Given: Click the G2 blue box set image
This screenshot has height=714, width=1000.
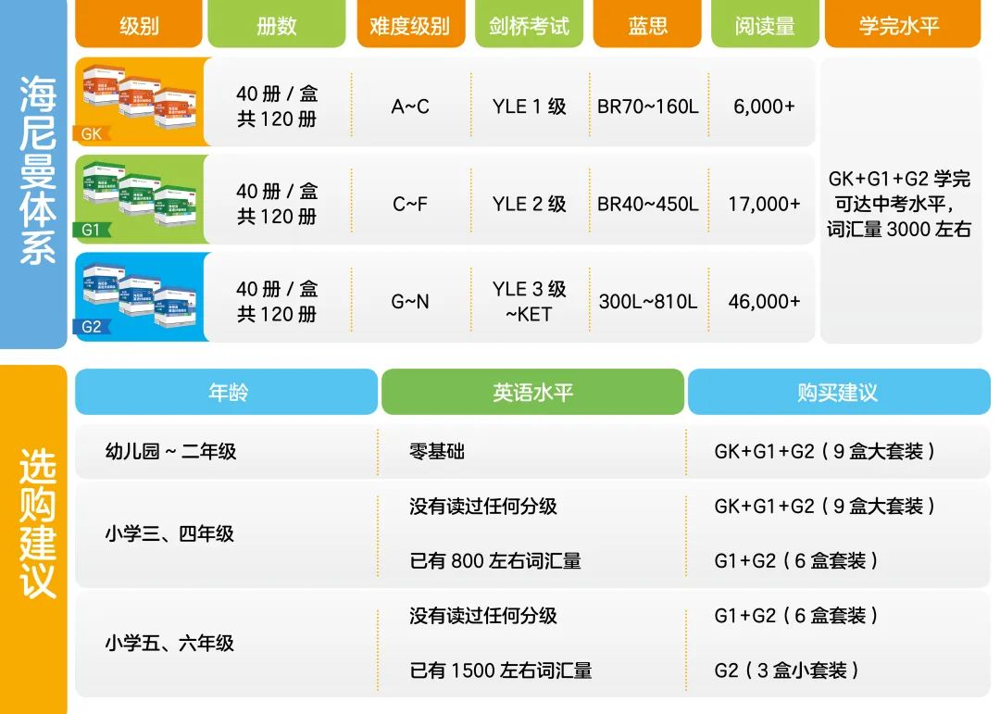Looking at the screenshot, I should tap(141, 296).
